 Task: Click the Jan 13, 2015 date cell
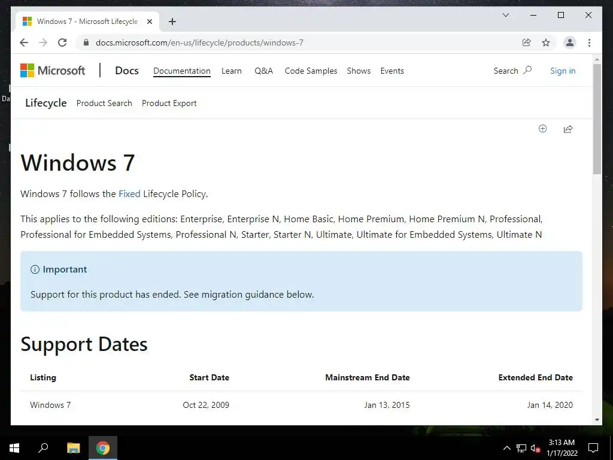(387, 405)
